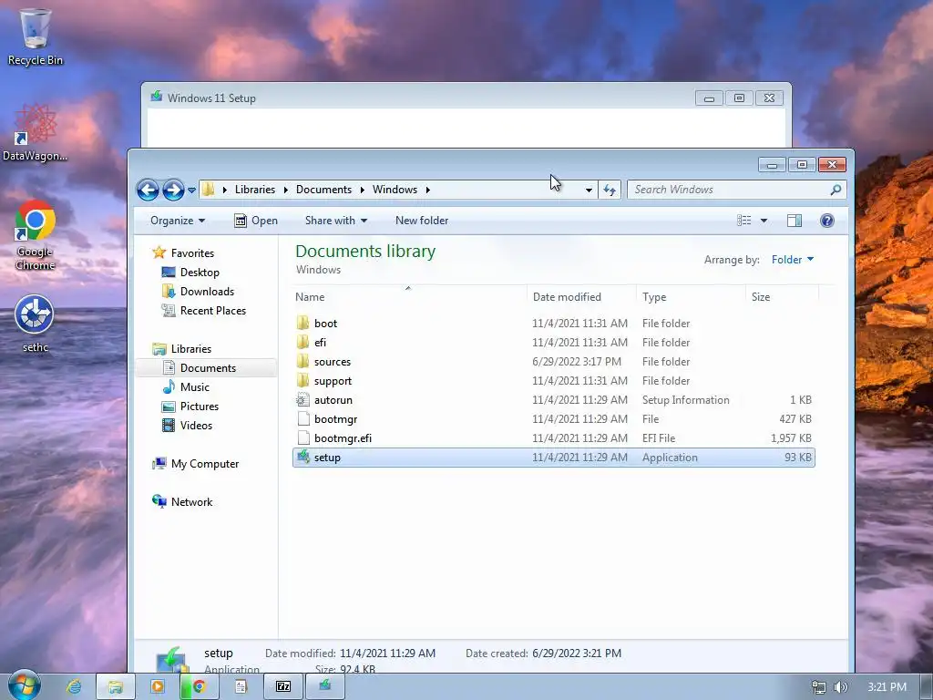Select the autorun setup information file icon
933x700 pixels.
[302, 400]
